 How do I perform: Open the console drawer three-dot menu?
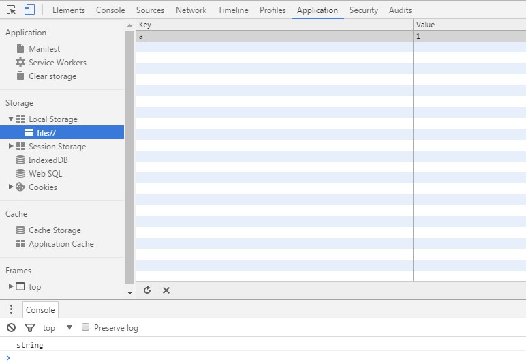[x=11, y=309]
